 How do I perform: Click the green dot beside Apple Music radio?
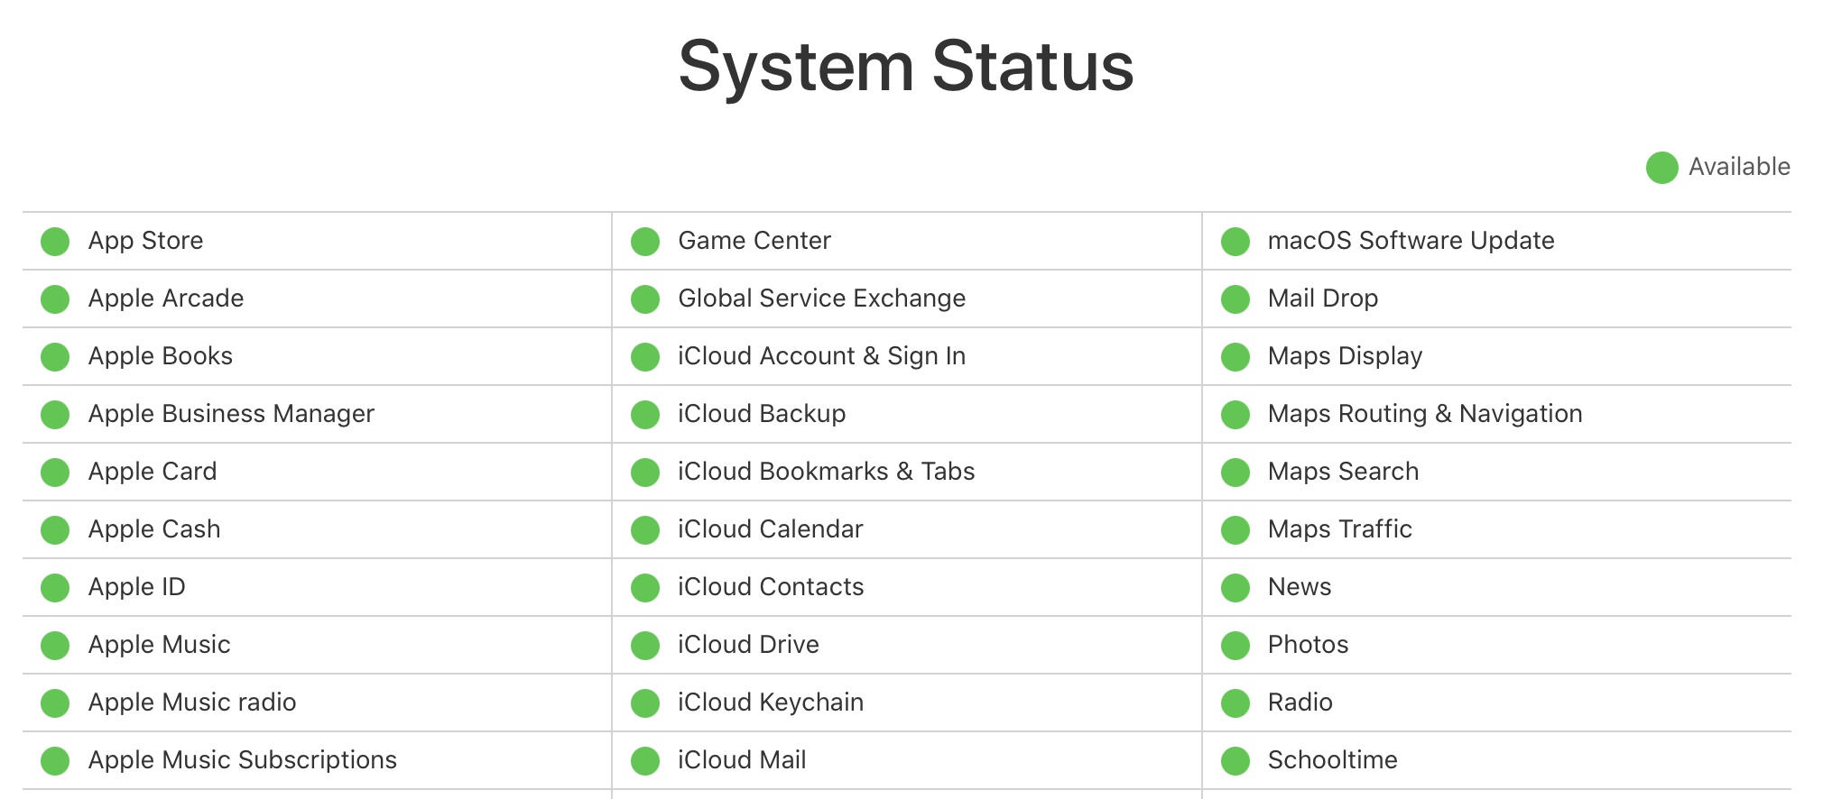[55, 703]
